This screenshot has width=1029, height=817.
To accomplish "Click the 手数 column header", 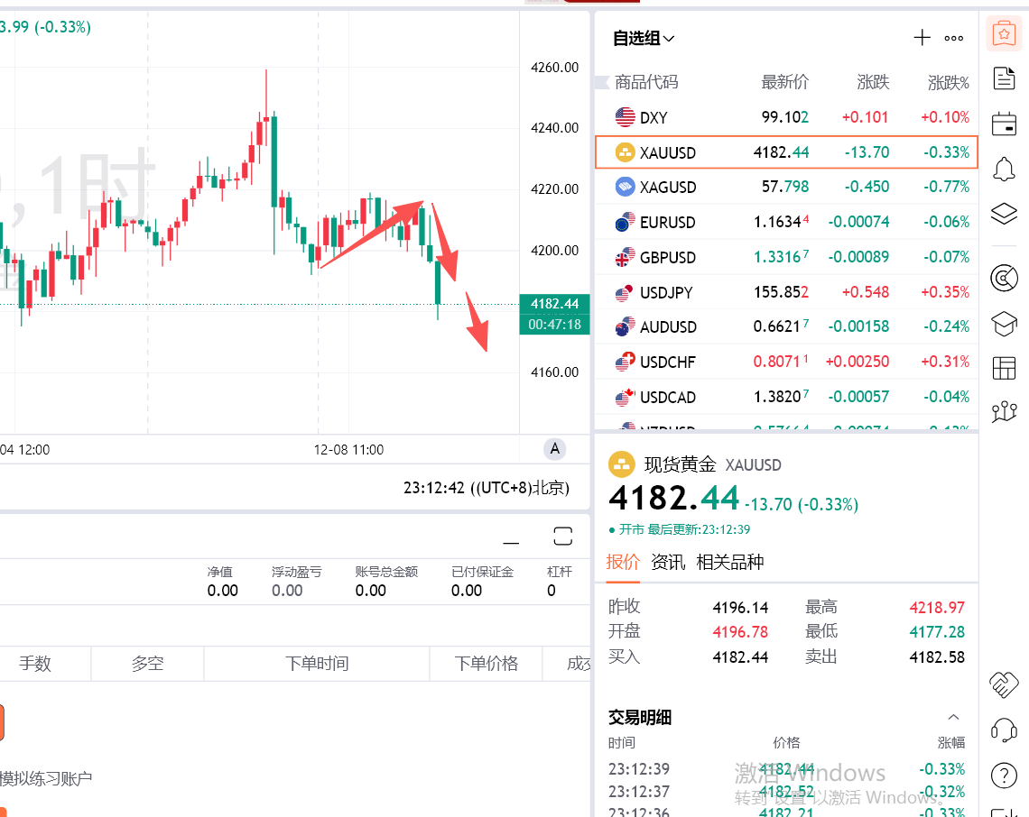I will (x=35, y=664).
